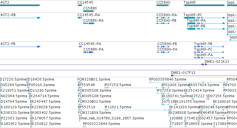This screenshot has height=128, width=237.
Task: Open EST EK191355.5prime
Action: click(190, 102)
